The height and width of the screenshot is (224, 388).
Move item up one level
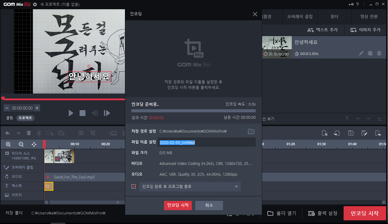[358, 118]
